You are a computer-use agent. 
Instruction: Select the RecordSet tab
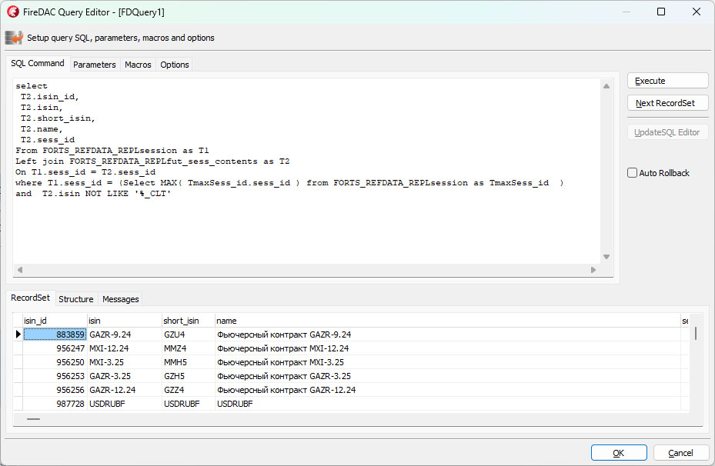pyautogui.click(x=30, y=298)
